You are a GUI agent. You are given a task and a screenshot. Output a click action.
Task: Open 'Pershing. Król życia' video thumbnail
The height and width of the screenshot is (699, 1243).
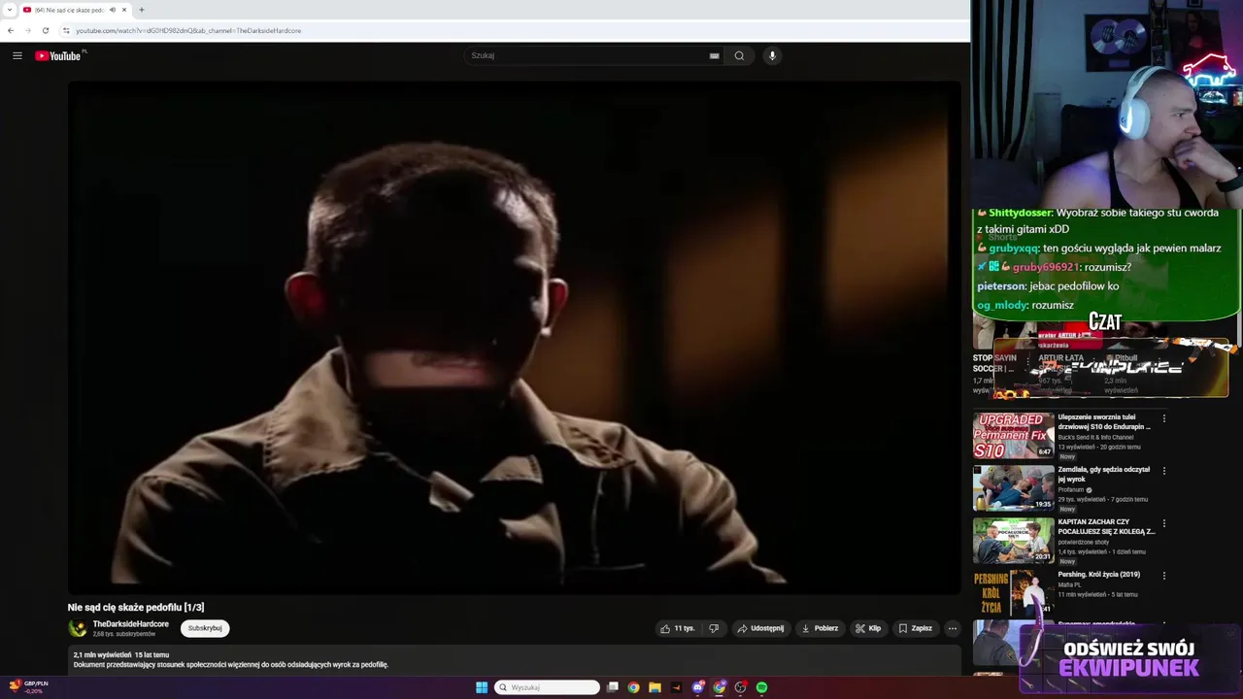[1014, 593]
